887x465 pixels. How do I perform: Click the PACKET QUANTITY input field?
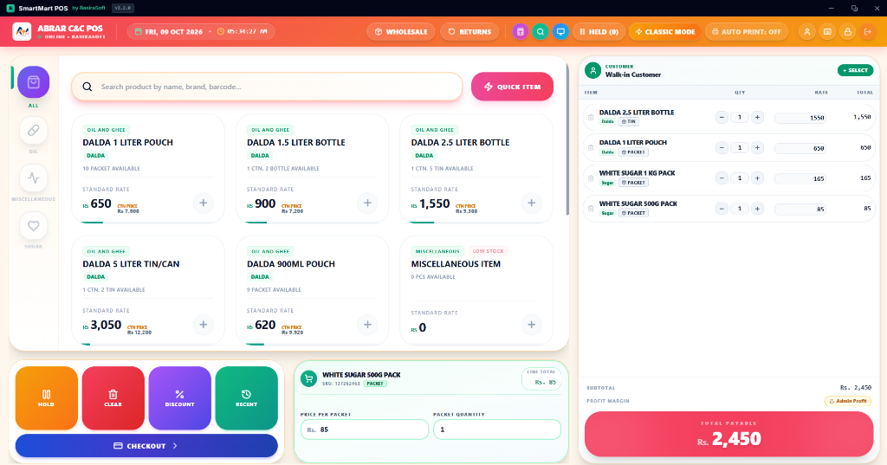pos(497,429)
